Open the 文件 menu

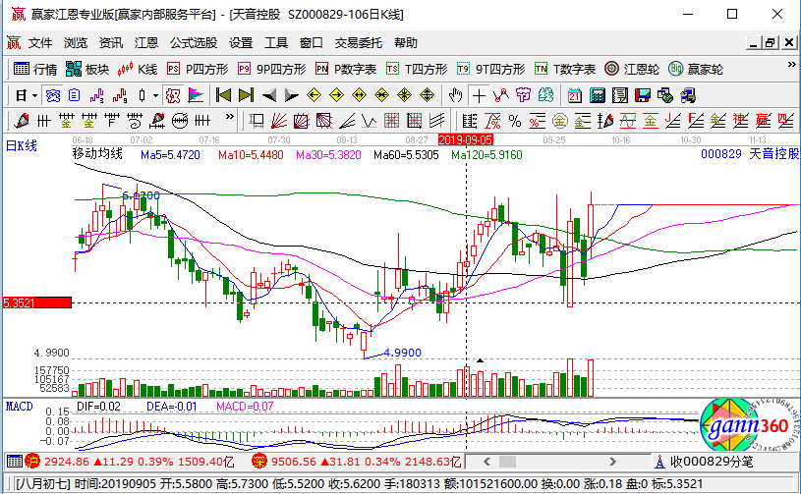tap(40, 43)
